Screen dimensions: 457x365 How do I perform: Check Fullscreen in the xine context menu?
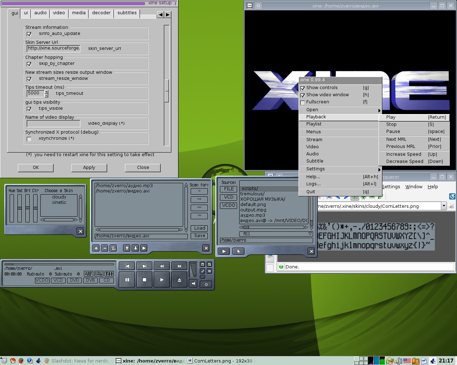(302, 102)
